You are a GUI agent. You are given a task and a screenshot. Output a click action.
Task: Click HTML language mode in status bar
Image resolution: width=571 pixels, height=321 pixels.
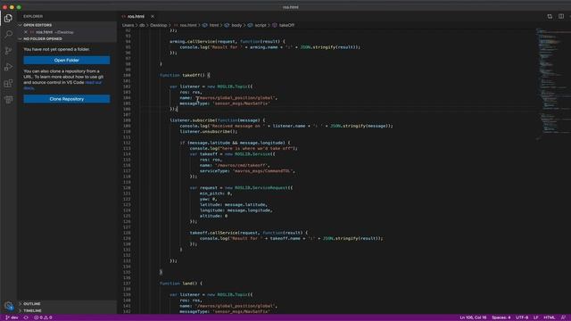pyautogui.click(x=550, y=317)
